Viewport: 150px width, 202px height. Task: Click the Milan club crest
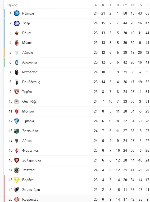click(17, 43)
